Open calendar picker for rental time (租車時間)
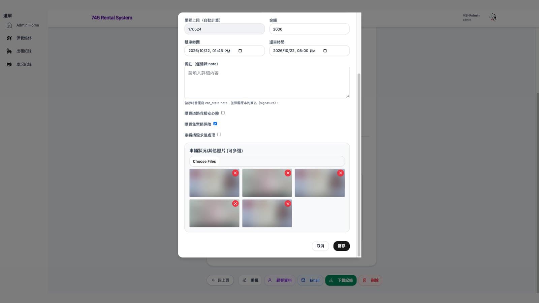Viewport: 539px width, 303px height. (240, 51)
